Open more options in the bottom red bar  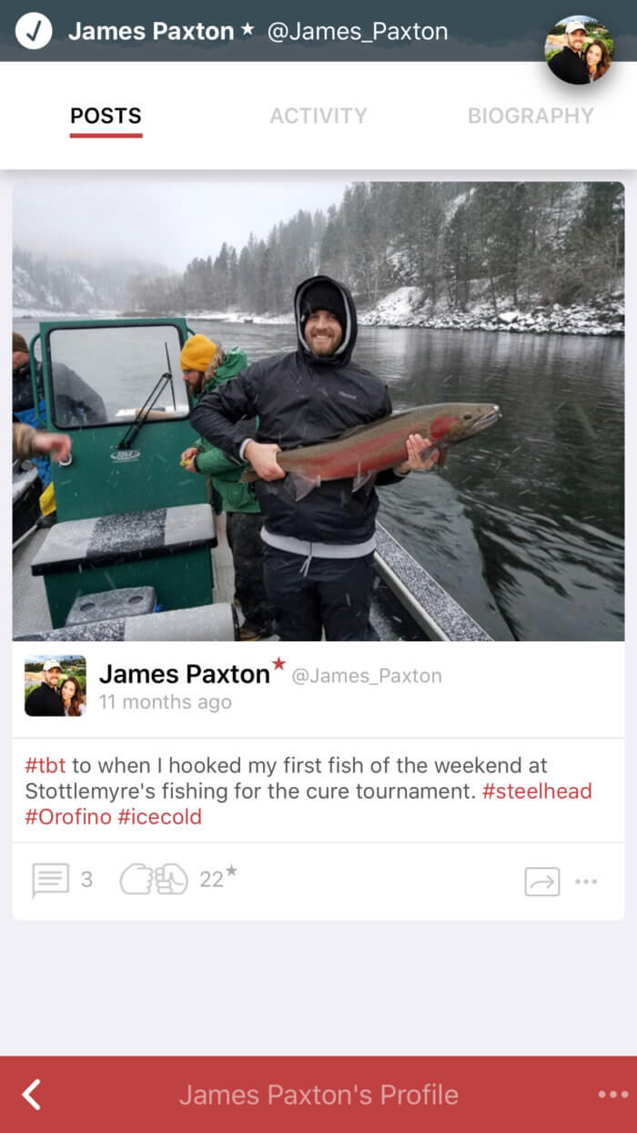[612, 1095]
